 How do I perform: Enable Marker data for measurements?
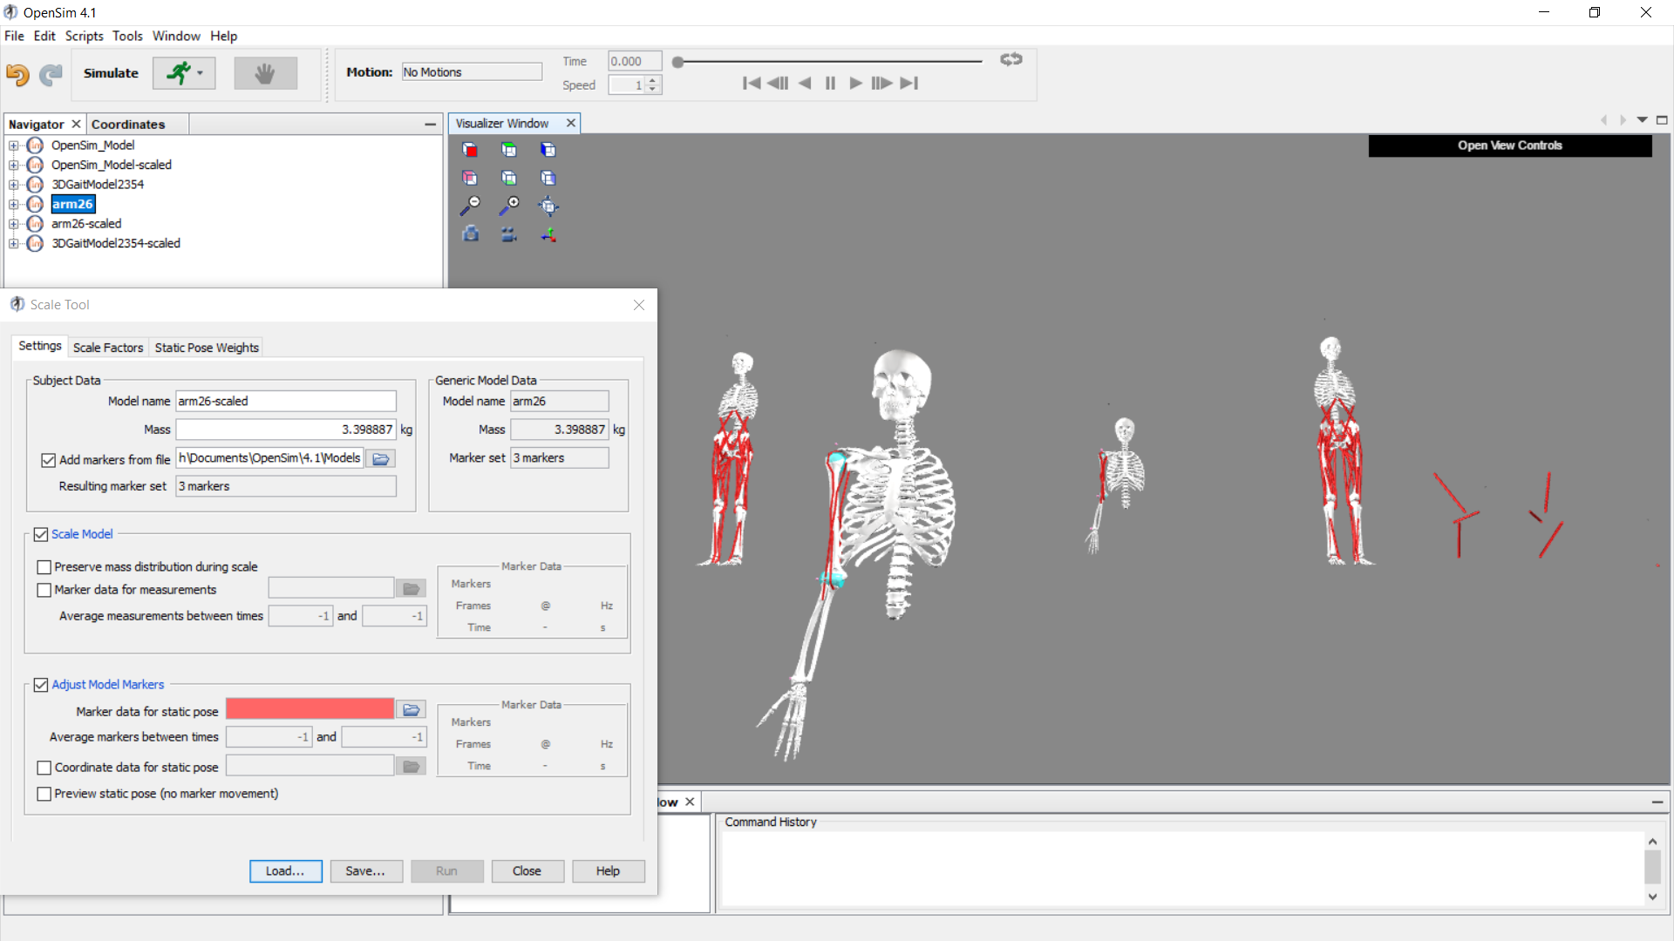tap(44, 590)
